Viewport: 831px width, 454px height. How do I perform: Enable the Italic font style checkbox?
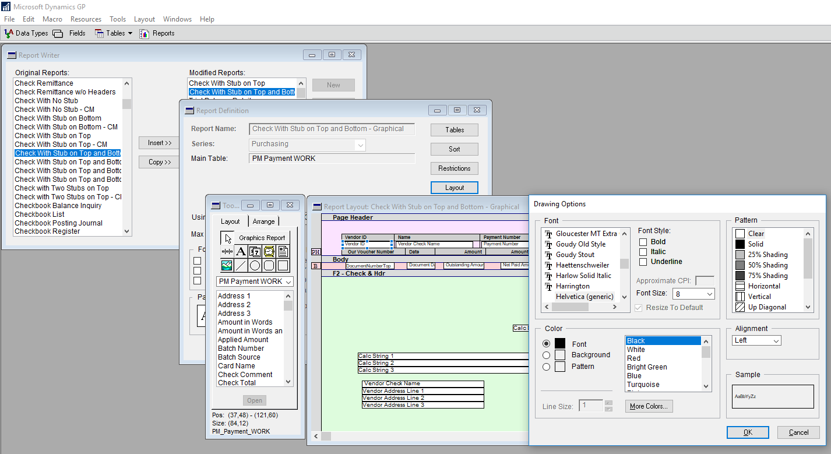tap(643, 252)
